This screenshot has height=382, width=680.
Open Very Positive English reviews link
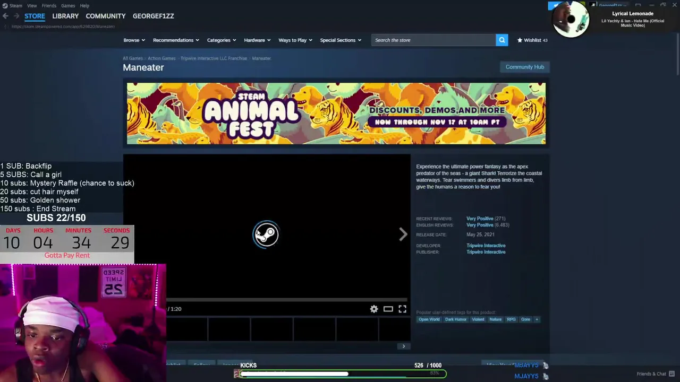tap(480, 225)
